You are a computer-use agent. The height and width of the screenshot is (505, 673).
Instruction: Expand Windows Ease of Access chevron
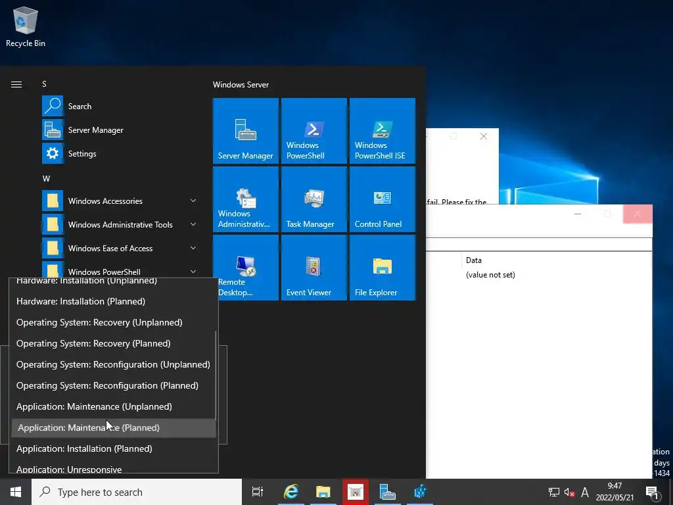(x=193, y=248)
